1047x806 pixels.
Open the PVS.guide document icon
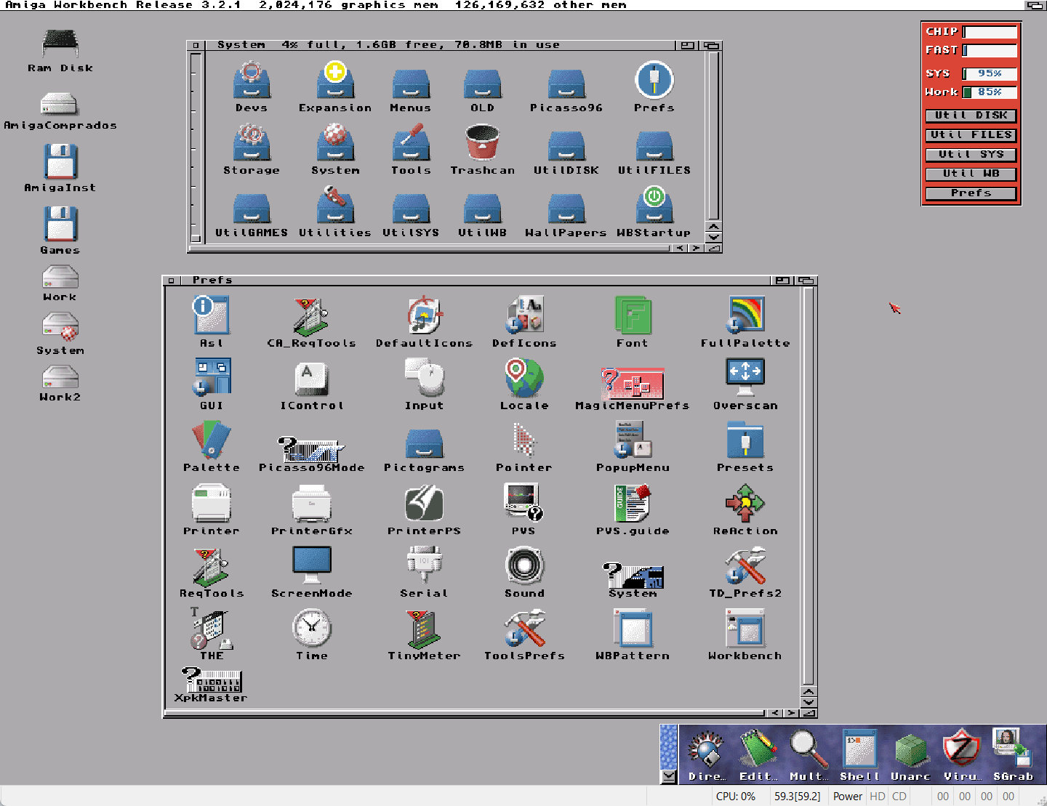633,503
